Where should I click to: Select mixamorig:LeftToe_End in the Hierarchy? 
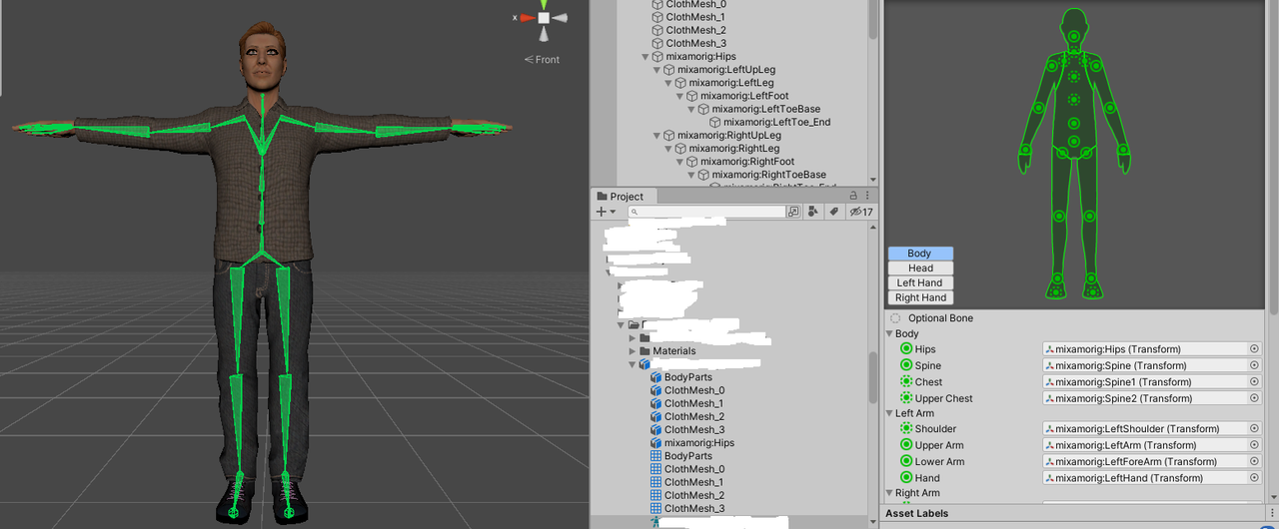pos(777,122)
